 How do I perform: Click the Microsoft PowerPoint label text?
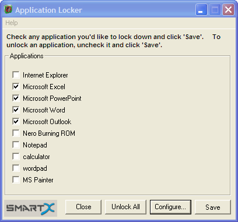[52, 98]
